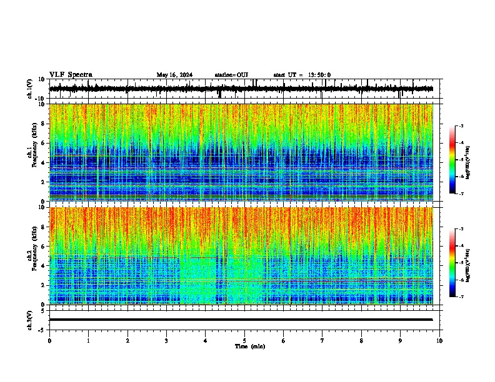Click the "-3" label on ch.2 color bar
The height and width of the screenshot is (382, 495).
coord(461,229)
